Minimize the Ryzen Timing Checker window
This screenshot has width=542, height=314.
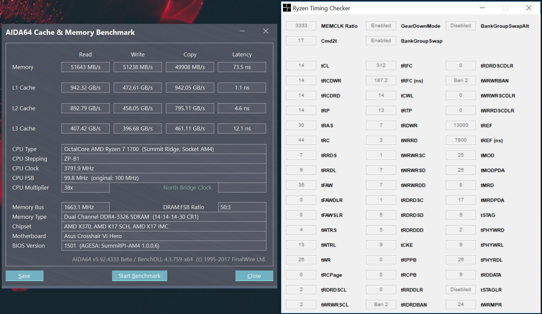click(482, 8)
